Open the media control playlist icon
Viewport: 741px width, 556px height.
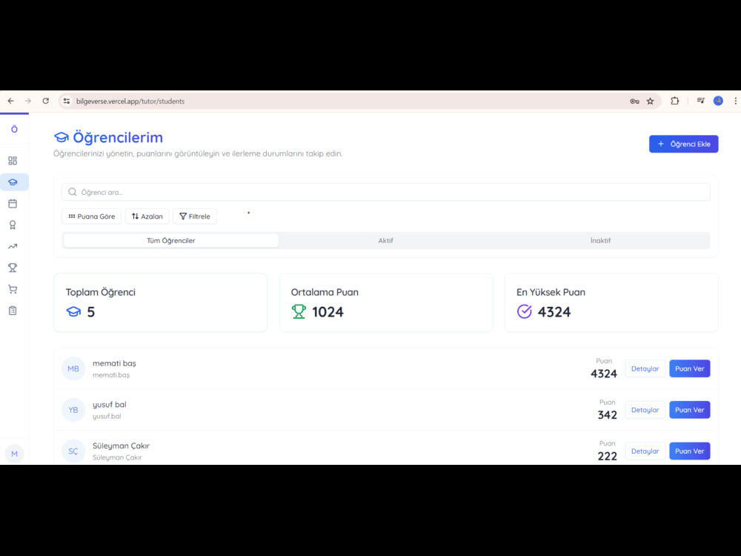[x=700, y=101]
